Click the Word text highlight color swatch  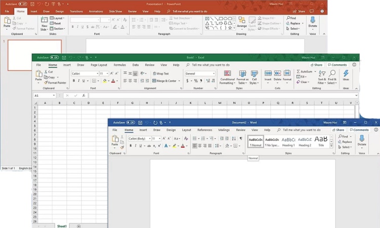click(x=174, y=145)
